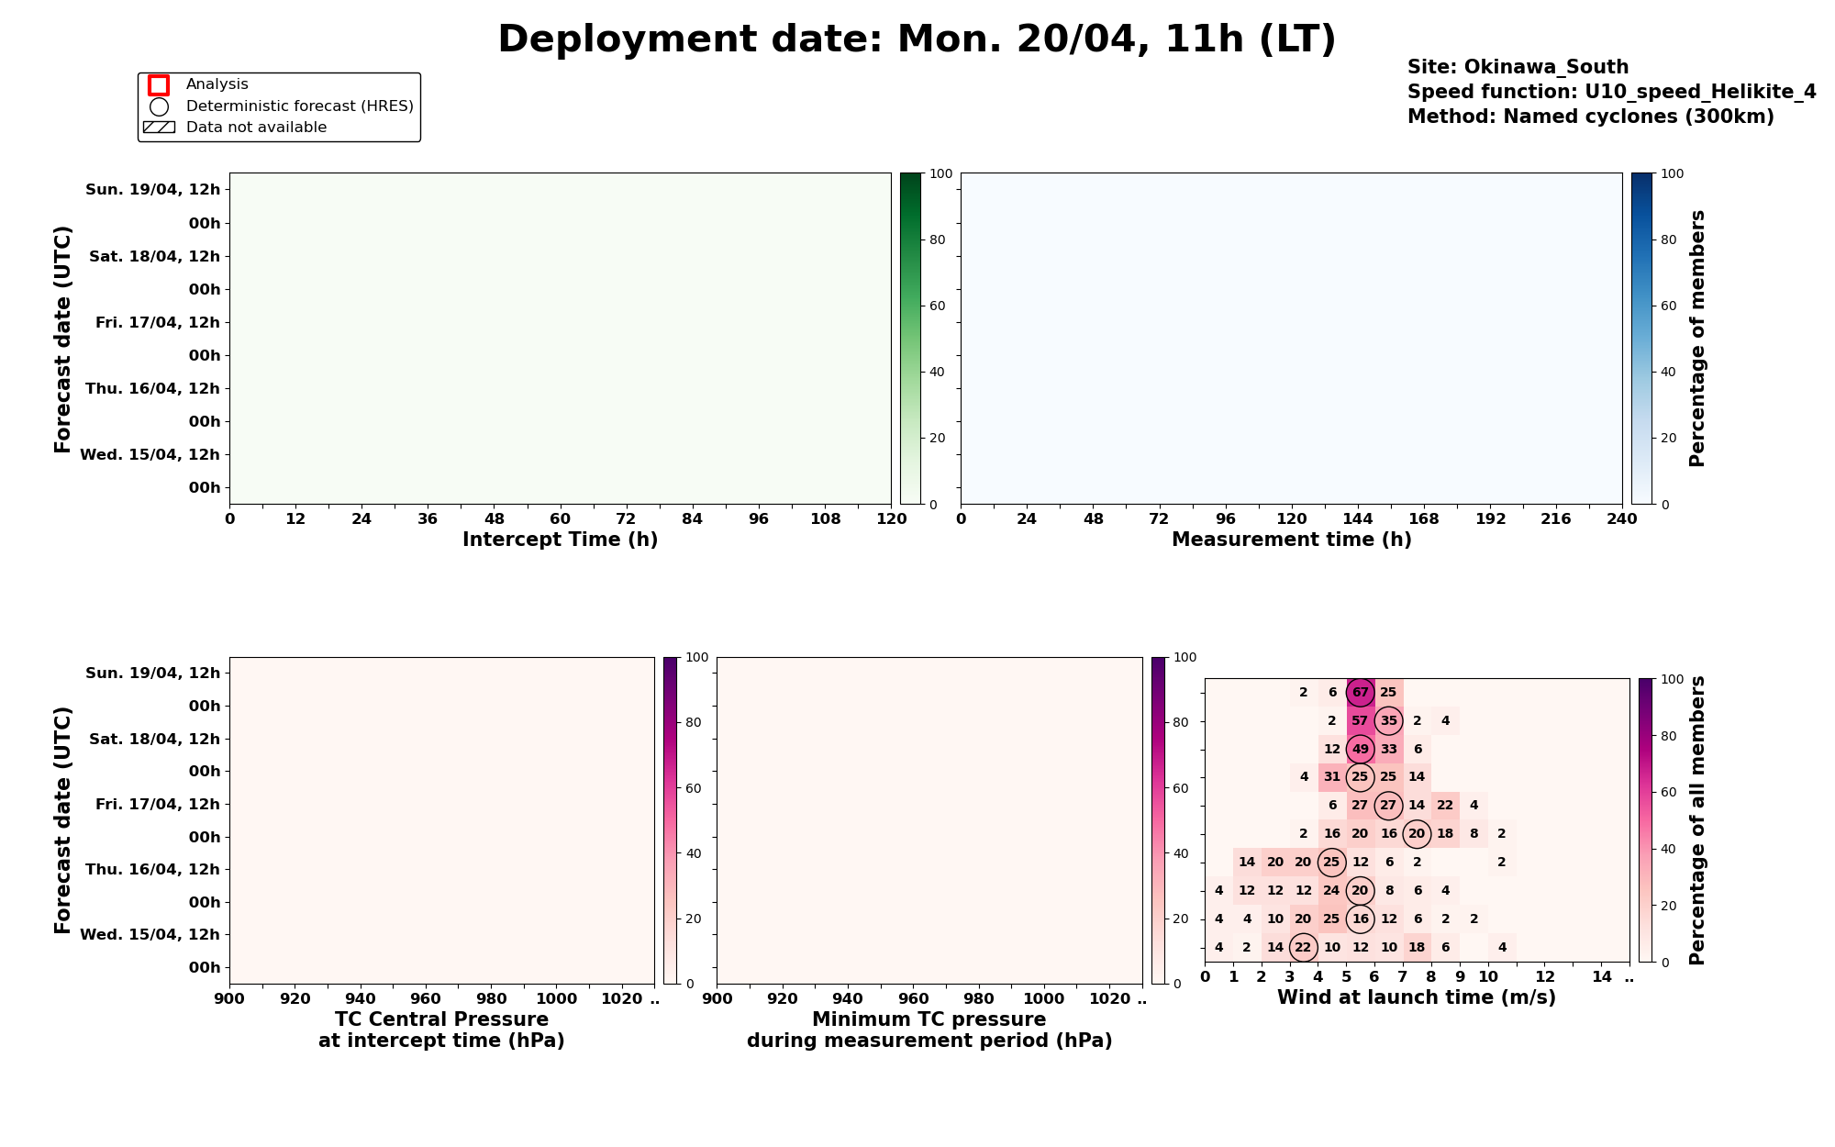Image resolution: width=1835 pixels, height=1147 pixels.
Task: Click the empty Intercept Time plot area
Action: 560,338
